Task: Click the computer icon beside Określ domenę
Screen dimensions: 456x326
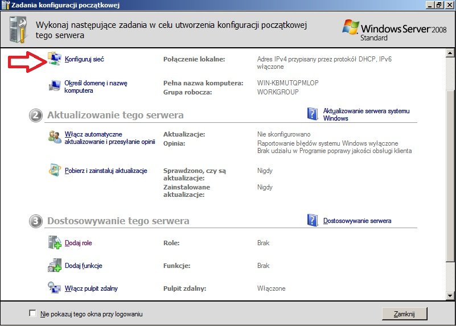Action: (55, 85)
